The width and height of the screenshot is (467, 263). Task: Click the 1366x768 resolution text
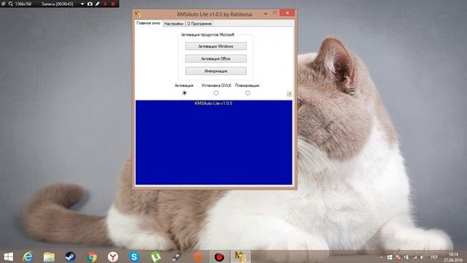[23, 4]
